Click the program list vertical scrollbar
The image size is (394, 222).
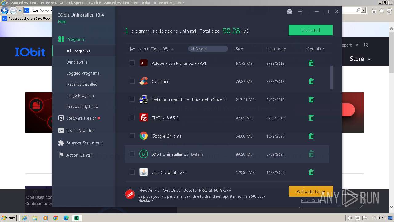(332, 77)
